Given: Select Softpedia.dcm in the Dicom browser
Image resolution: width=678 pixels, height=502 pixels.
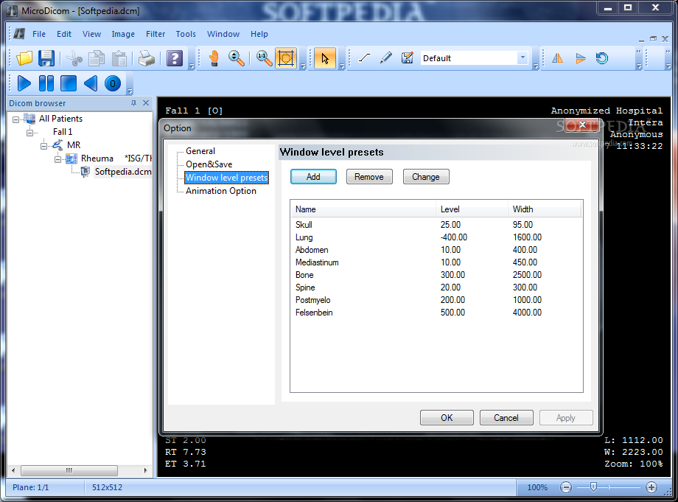Looking at the screenshot, I should tap(123, 172).
